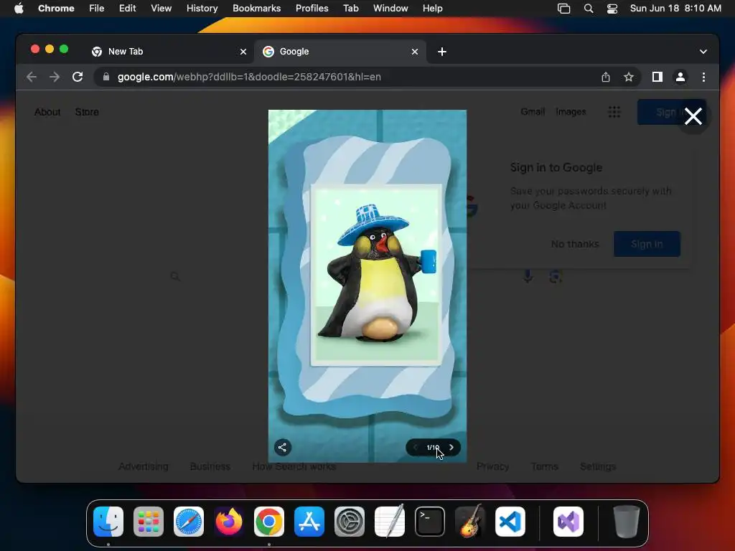This screenshot has height=551, width=735.
Task: Open a new browser tab
Action: (x=442, y=52)
